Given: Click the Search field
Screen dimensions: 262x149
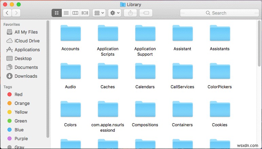Looking at the screenshot, I should 219,13.
